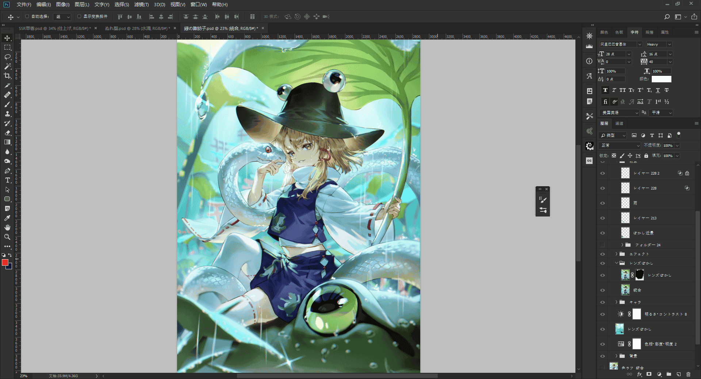Select the Horizontal Type tool
Image resolution: width=701 pixels, height=379 pixels.
coord(7,180)
